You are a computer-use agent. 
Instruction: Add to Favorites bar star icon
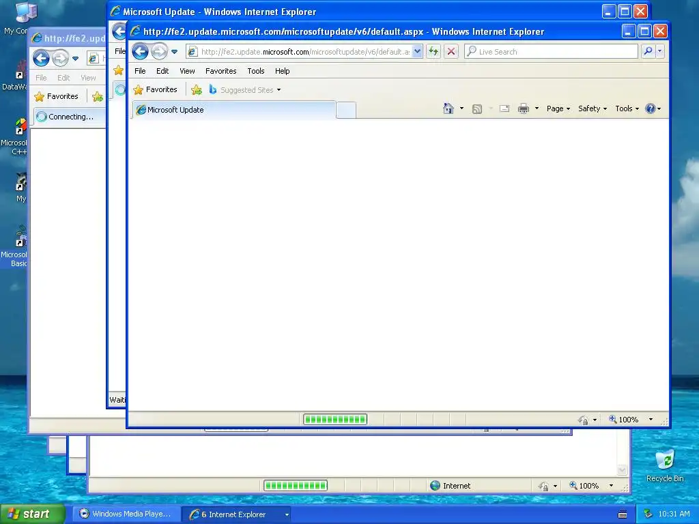click(x=197, y=90)
